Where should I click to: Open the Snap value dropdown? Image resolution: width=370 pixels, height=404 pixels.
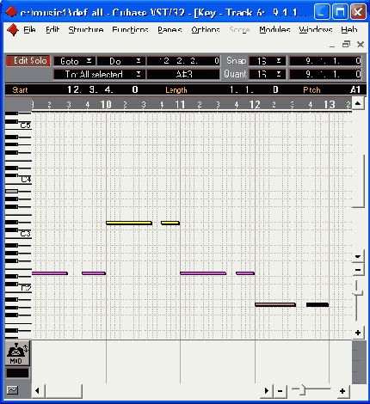coord(267,61)
